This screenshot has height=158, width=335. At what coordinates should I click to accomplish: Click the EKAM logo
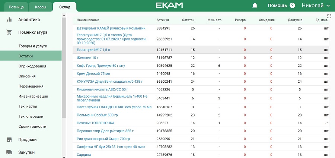169,5
